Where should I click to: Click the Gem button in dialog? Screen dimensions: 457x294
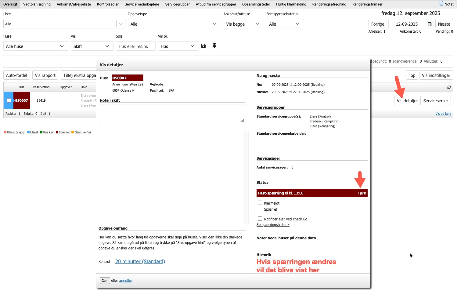tap(105, 281)
